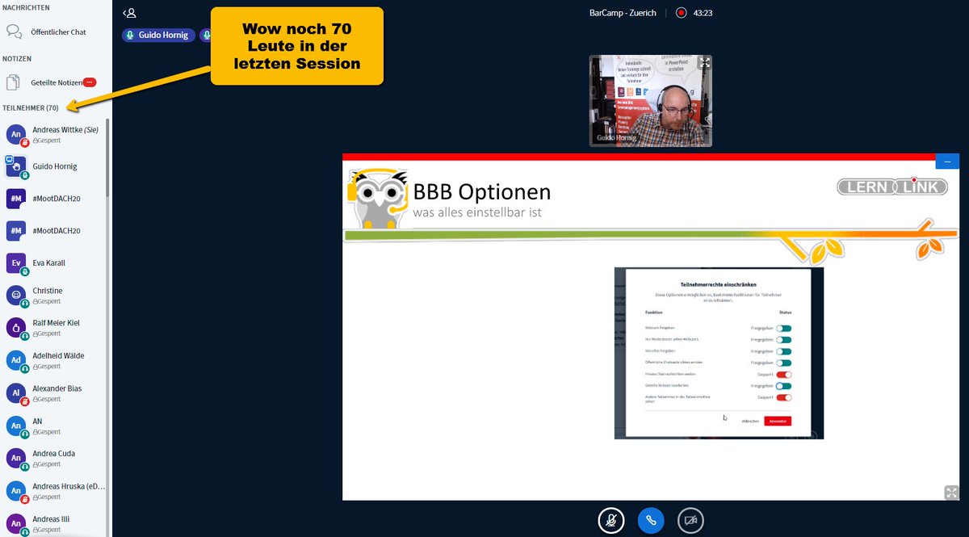Leave audio with phone button
Screen dimensions: 969x537
pyautogui.click(x=651, y=520)
